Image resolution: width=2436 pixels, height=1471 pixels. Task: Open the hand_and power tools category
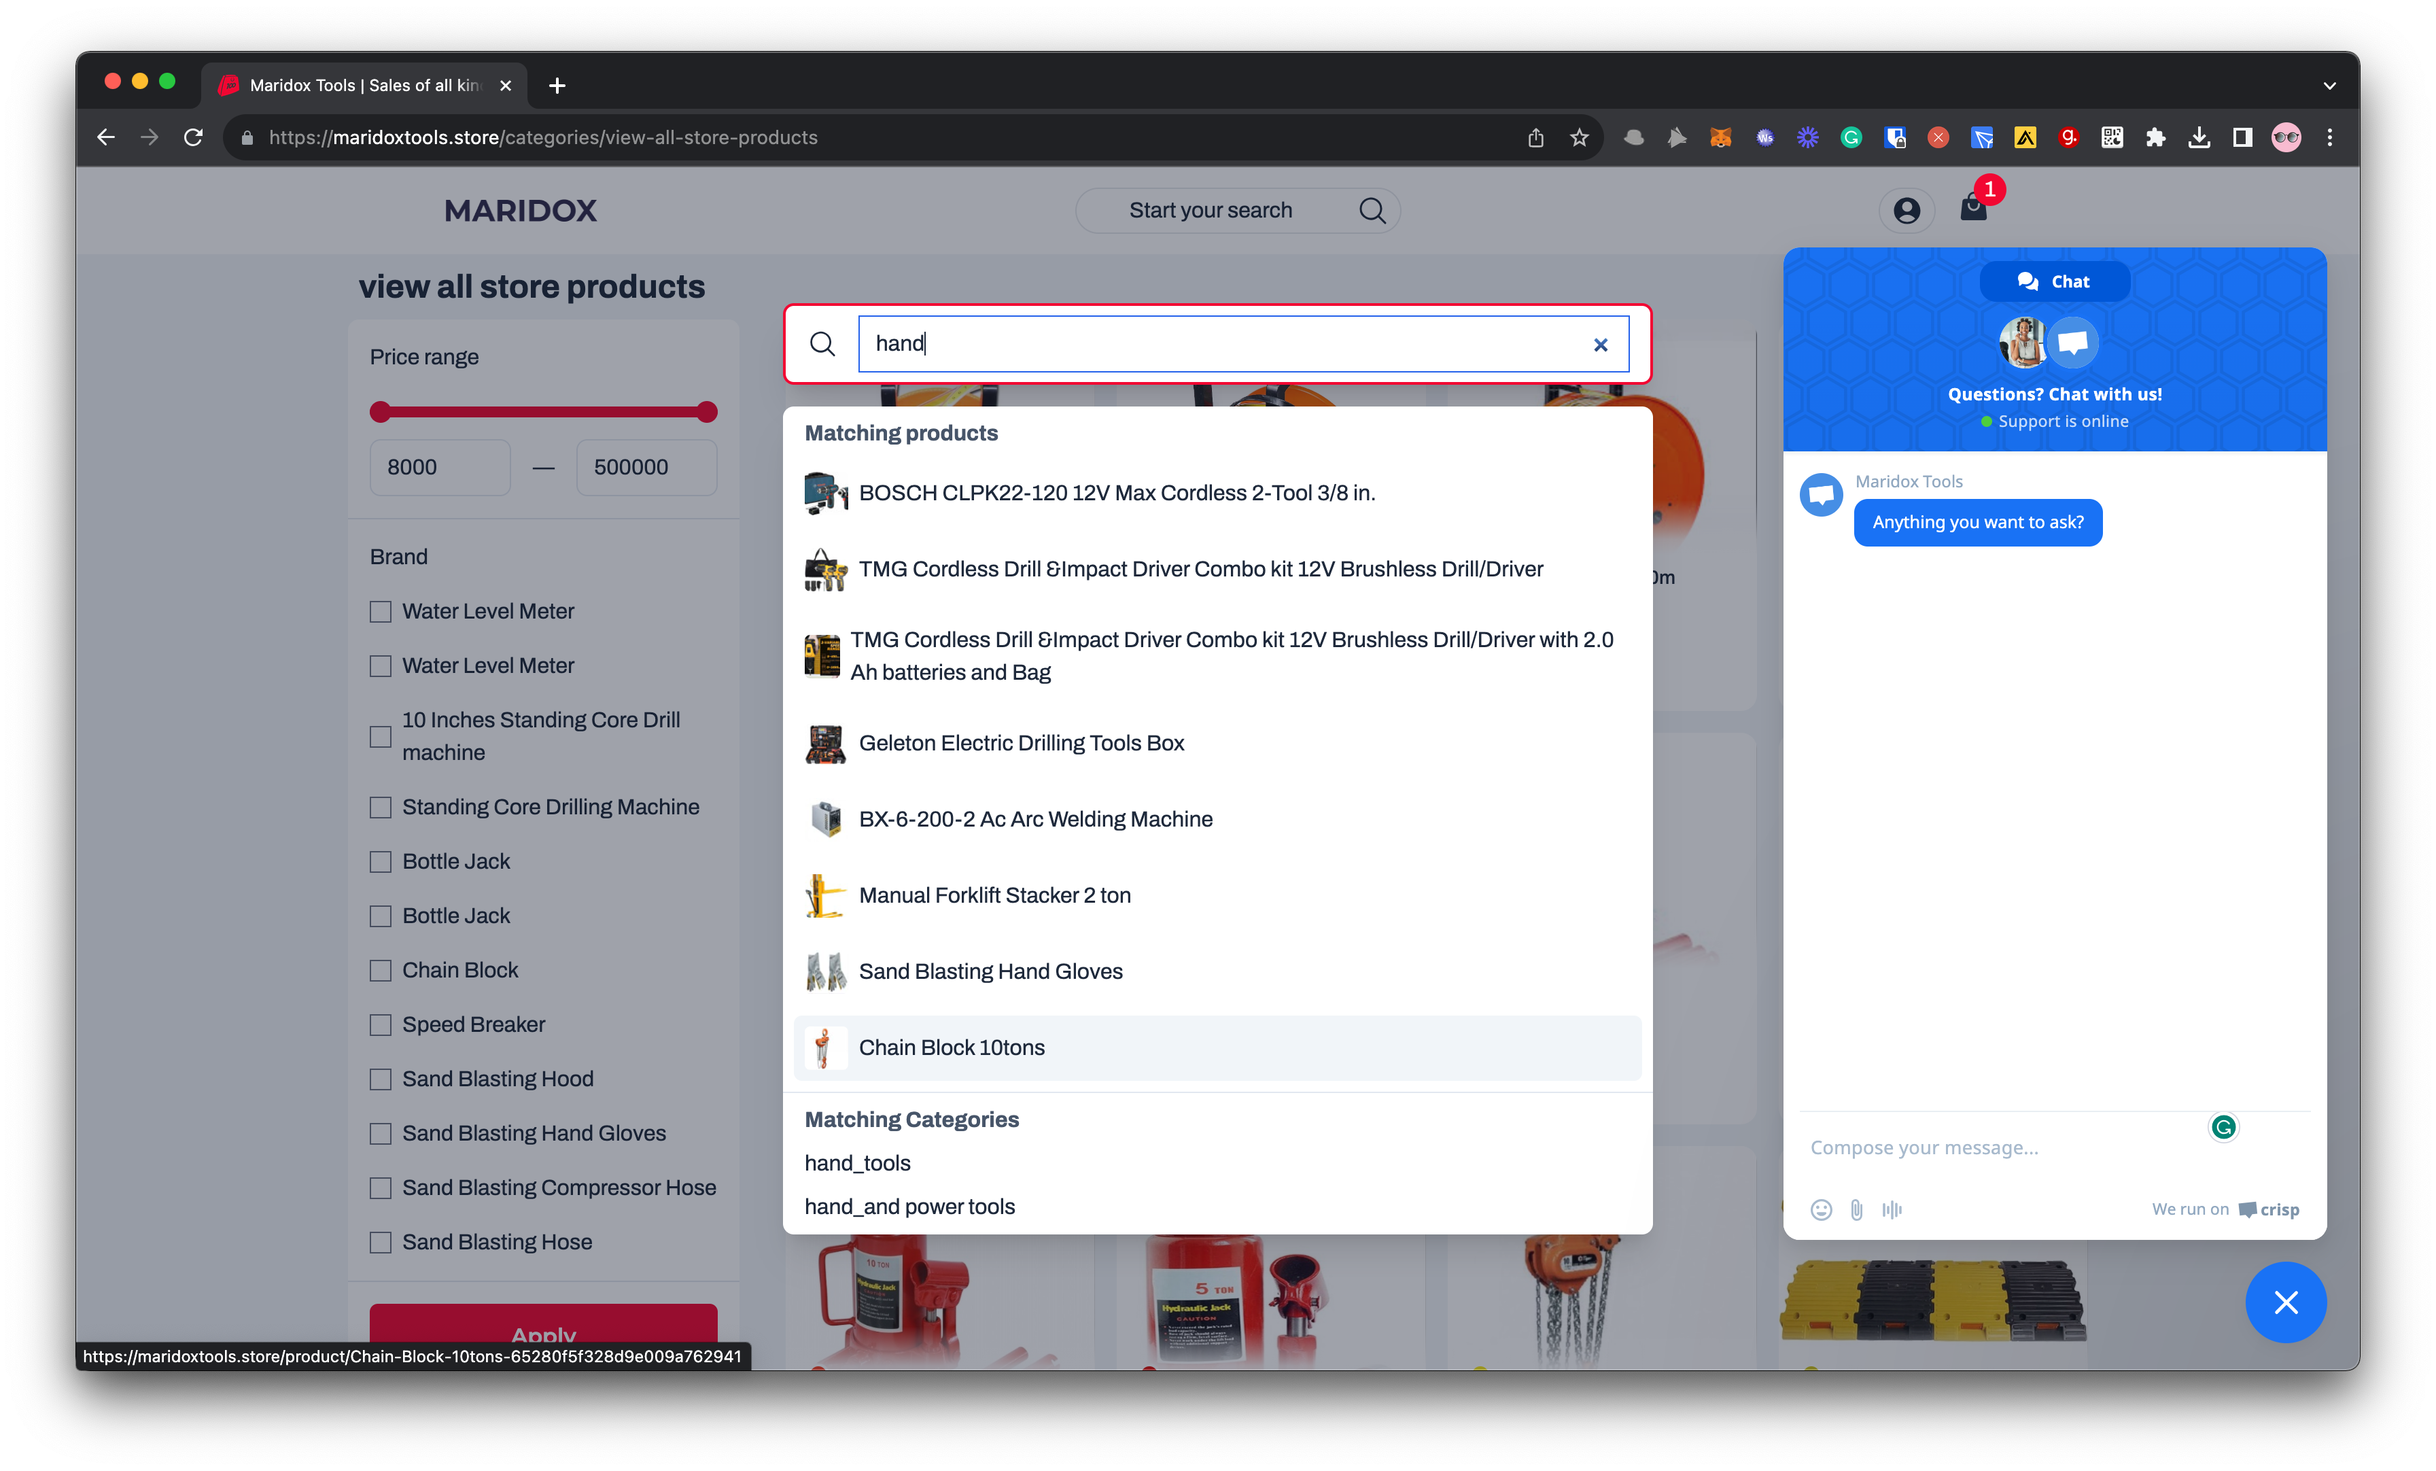[909, 1207]
